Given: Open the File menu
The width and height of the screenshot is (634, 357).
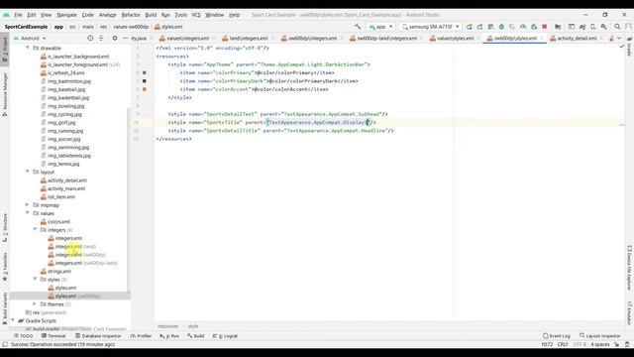Looking at the screenshot, I should [18, 15].
